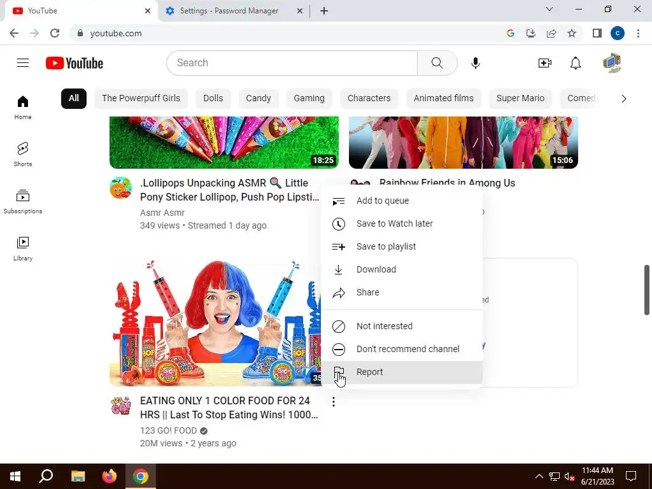Click the share page icon in address bar
Screen dimensions: 652x489
pos(551,33)
